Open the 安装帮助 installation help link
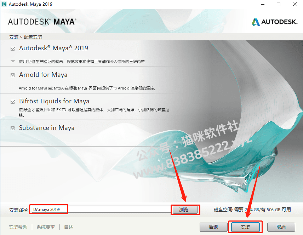Viewport: 303px width, 235px height. [18, 227]
